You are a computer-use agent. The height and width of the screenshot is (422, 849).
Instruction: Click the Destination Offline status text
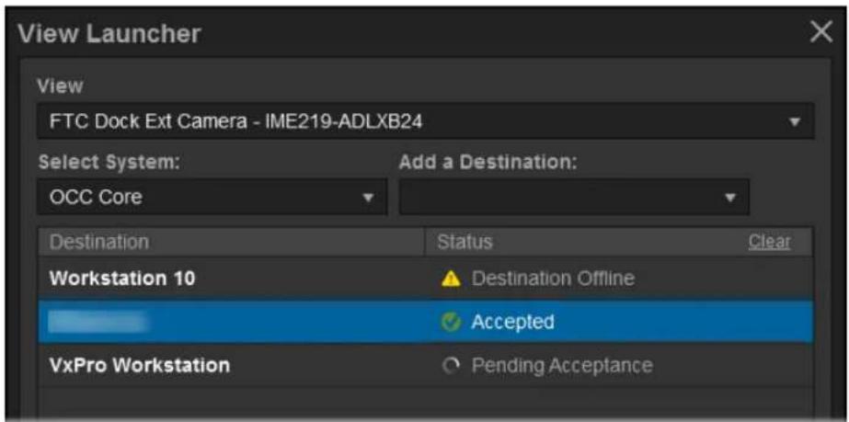coord(553,279)
